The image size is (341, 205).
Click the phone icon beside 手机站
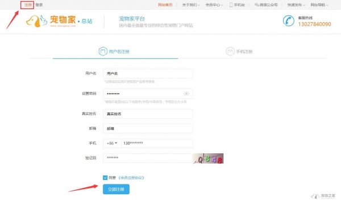coord(231,5)
